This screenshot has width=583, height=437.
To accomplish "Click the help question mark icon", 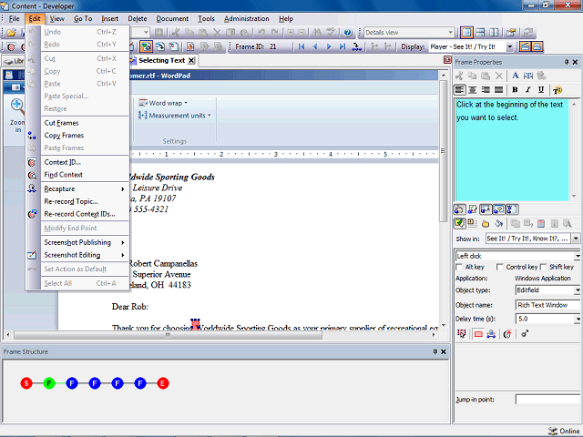I will [x=347, y=33].
